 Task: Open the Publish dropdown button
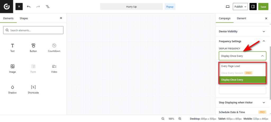click(x=240, y=7)
